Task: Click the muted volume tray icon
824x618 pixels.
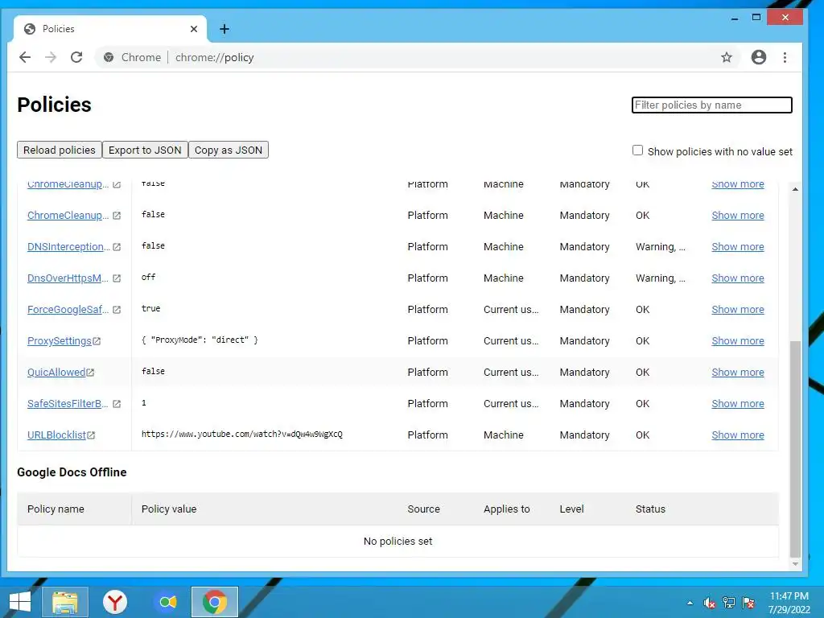Action: pyautogui.click(x=710, y=603)
